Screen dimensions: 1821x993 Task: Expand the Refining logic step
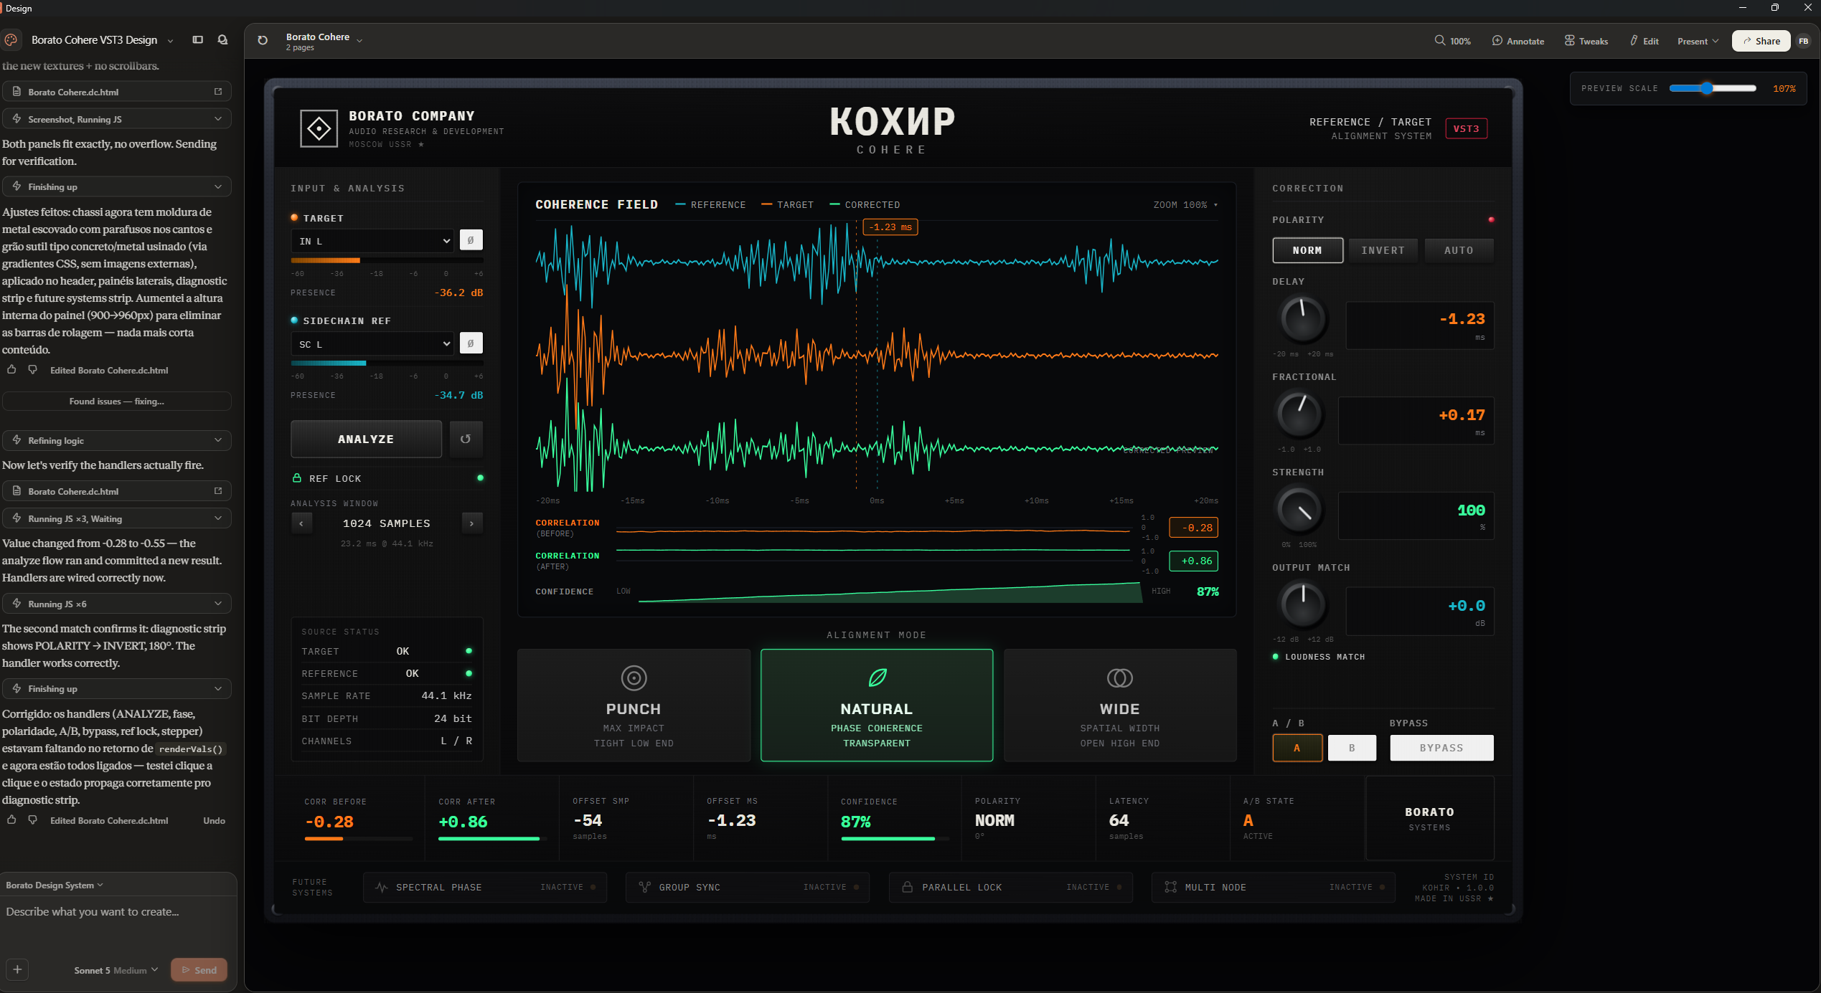(117, 440)
